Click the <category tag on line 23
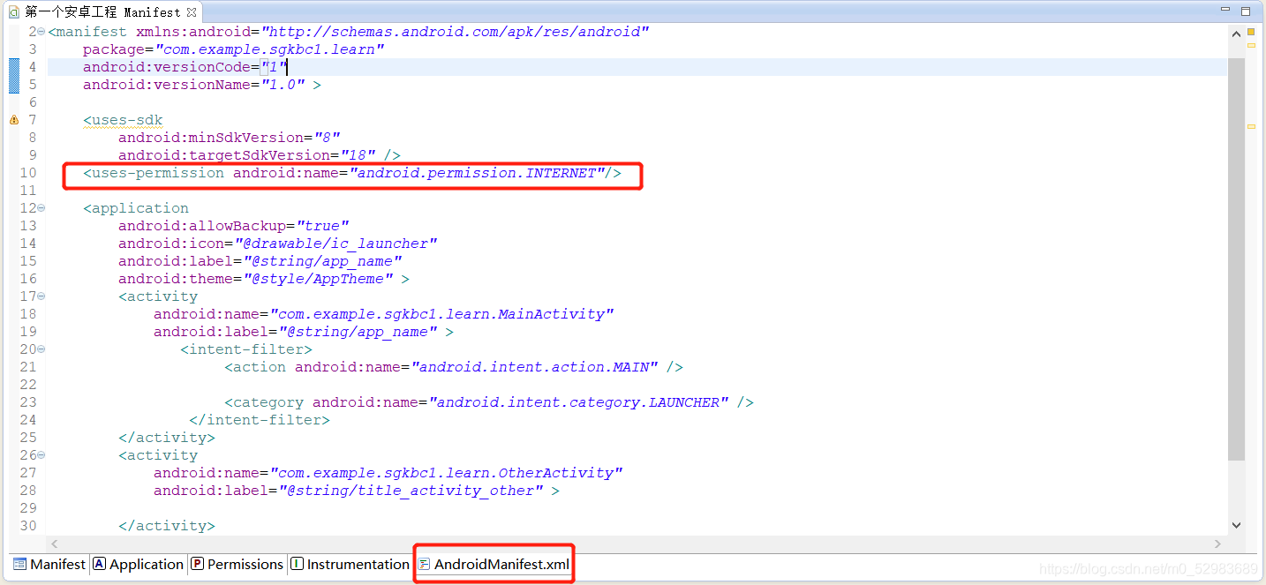1266x585 pixels. click(x=264, y=402)
